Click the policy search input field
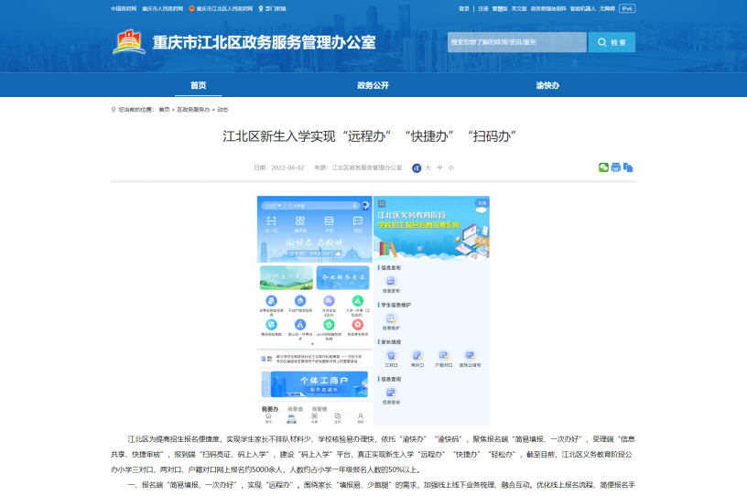747x496 pixels. tap(516, 42)
